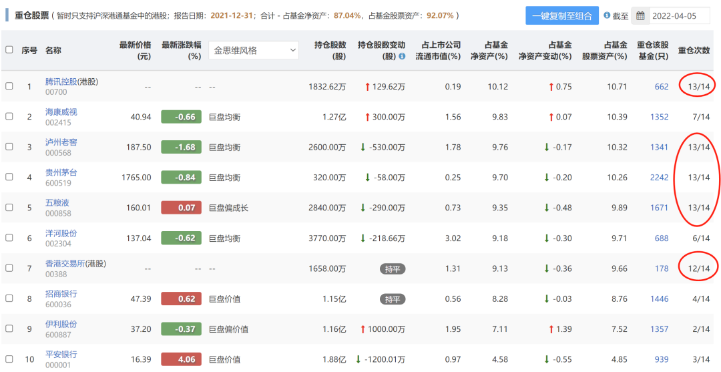
Task: Click the 重仓股票 section title
Action: click(31, 15)
